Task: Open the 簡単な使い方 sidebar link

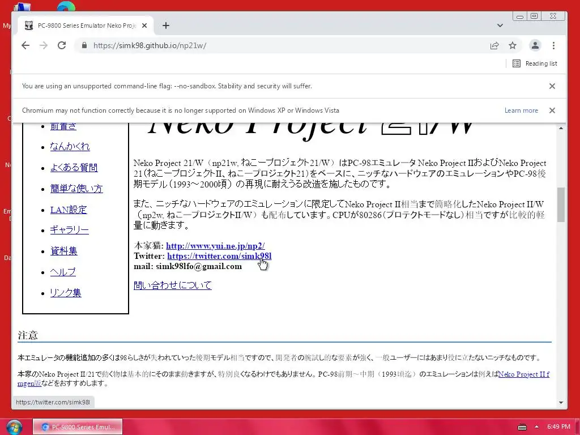Action: coord(76,189)
